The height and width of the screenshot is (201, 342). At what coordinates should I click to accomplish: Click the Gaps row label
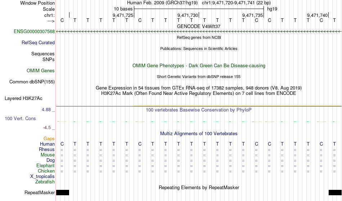(x=49, y=139)
